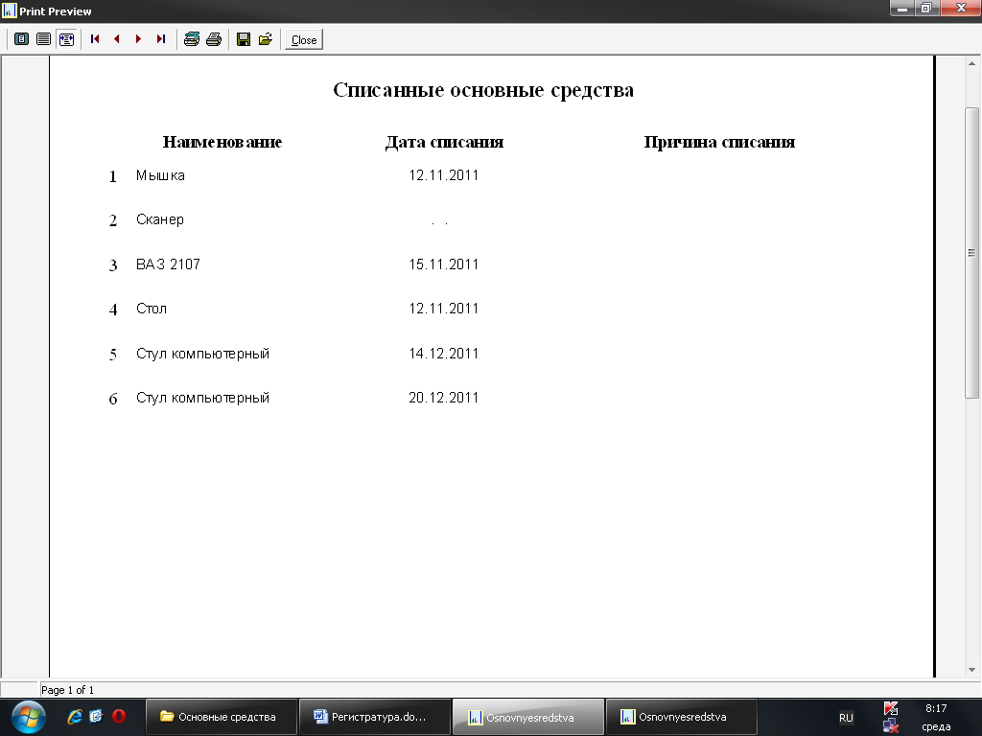This screenshot has height=736, width=982.
Task: Click date 14.12.2011
Action: [x=443, y=354]
